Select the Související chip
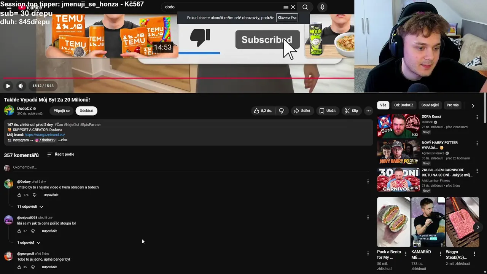The height and width of the screenshot is (274, 487). click(430, 105)
